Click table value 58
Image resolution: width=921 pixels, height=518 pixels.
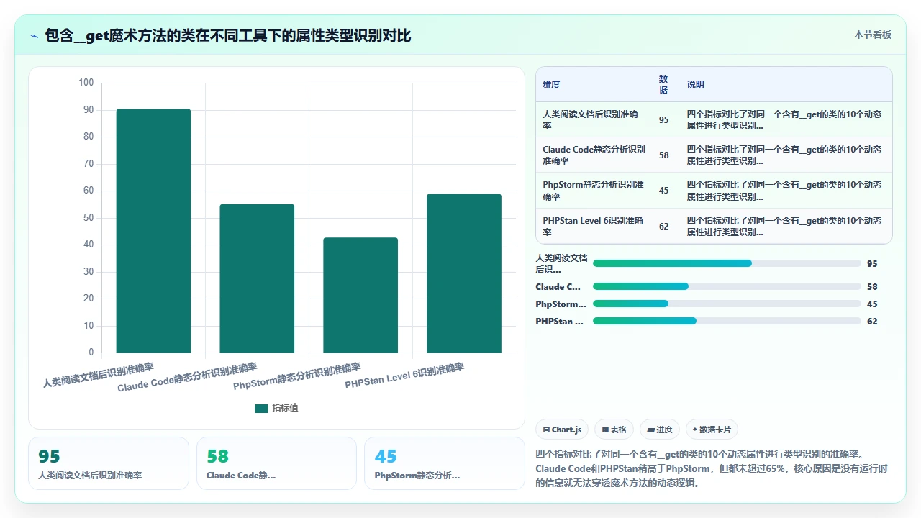663,155
